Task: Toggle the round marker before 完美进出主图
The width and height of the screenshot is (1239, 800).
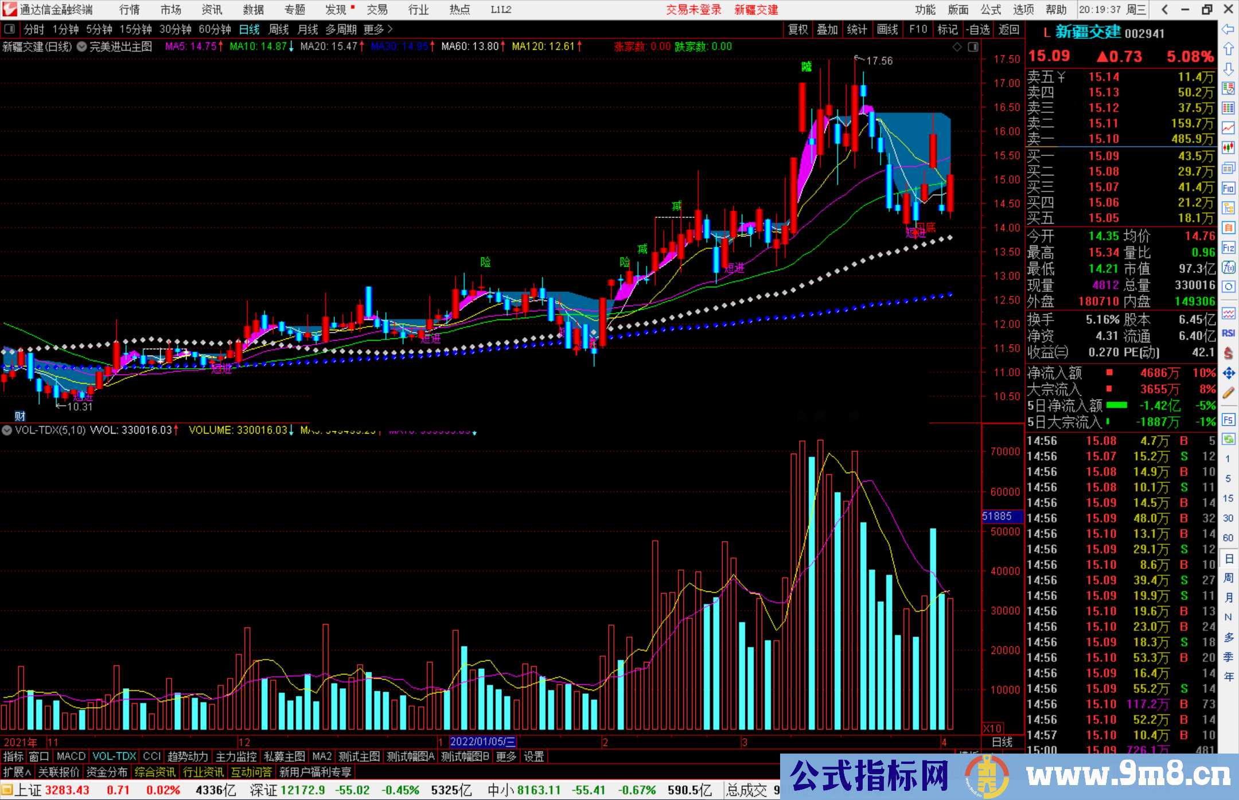Action: coord(82,47)
